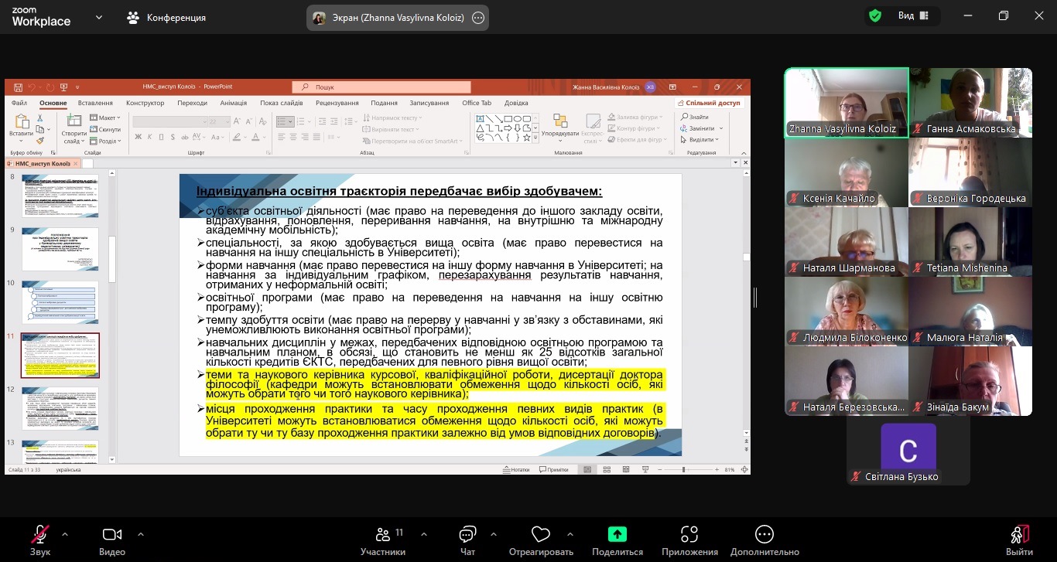Toggle text shadow S formatting
Screen dimensions: 1057x562
pyautogui.click(x=173, y=137)
